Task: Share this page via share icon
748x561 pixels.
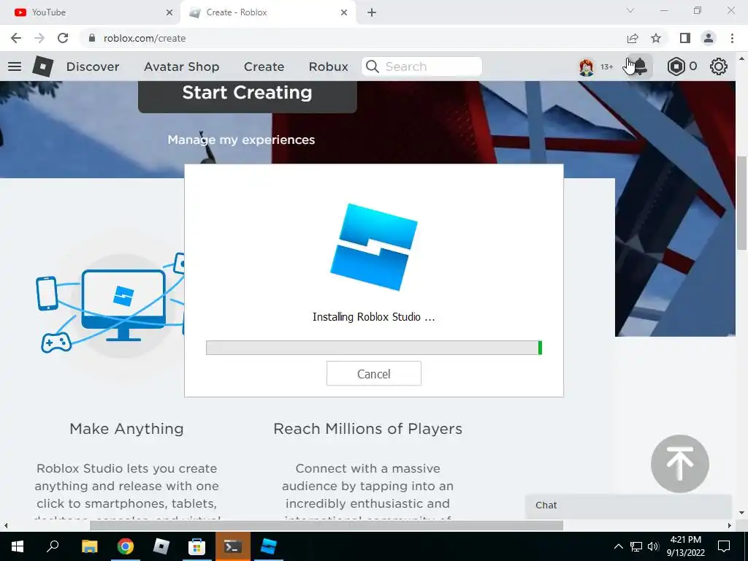Action: [x=633, y=38]
